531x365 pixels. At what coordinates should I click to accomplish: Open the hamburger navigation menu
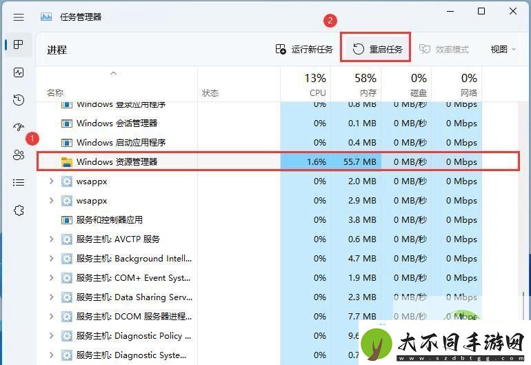point(19,17)
